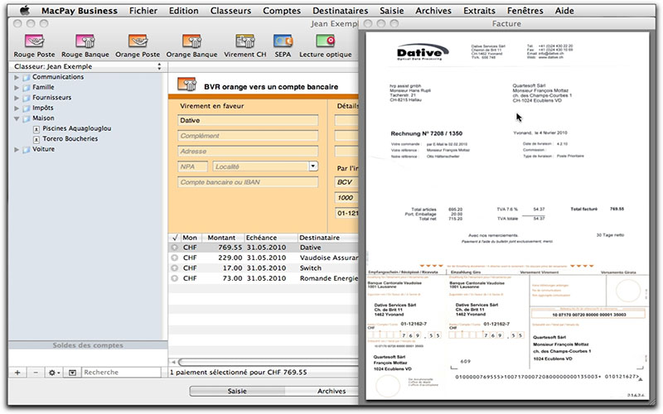Click the Recherche search field
The image size is (663, 414).
coord(121,372)
